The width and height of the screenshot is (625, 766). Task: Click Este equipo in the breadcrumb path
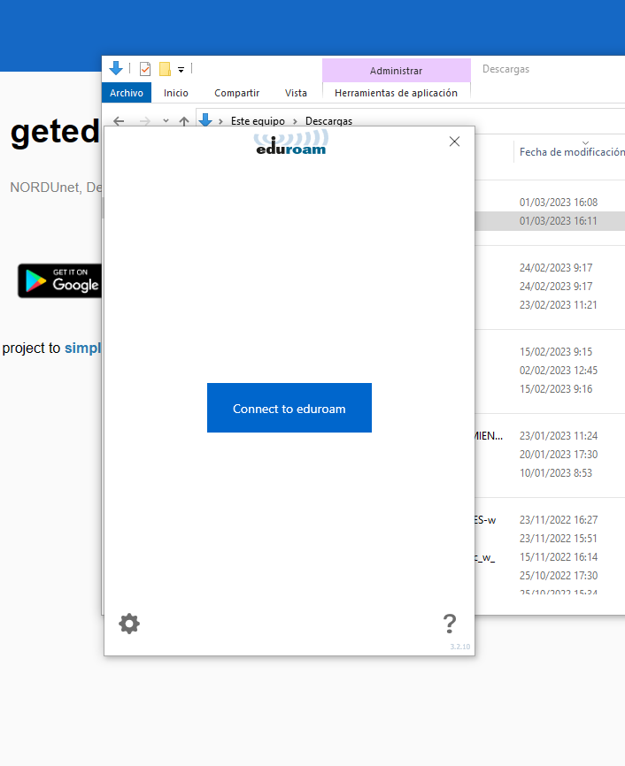(x=258, y=120)
